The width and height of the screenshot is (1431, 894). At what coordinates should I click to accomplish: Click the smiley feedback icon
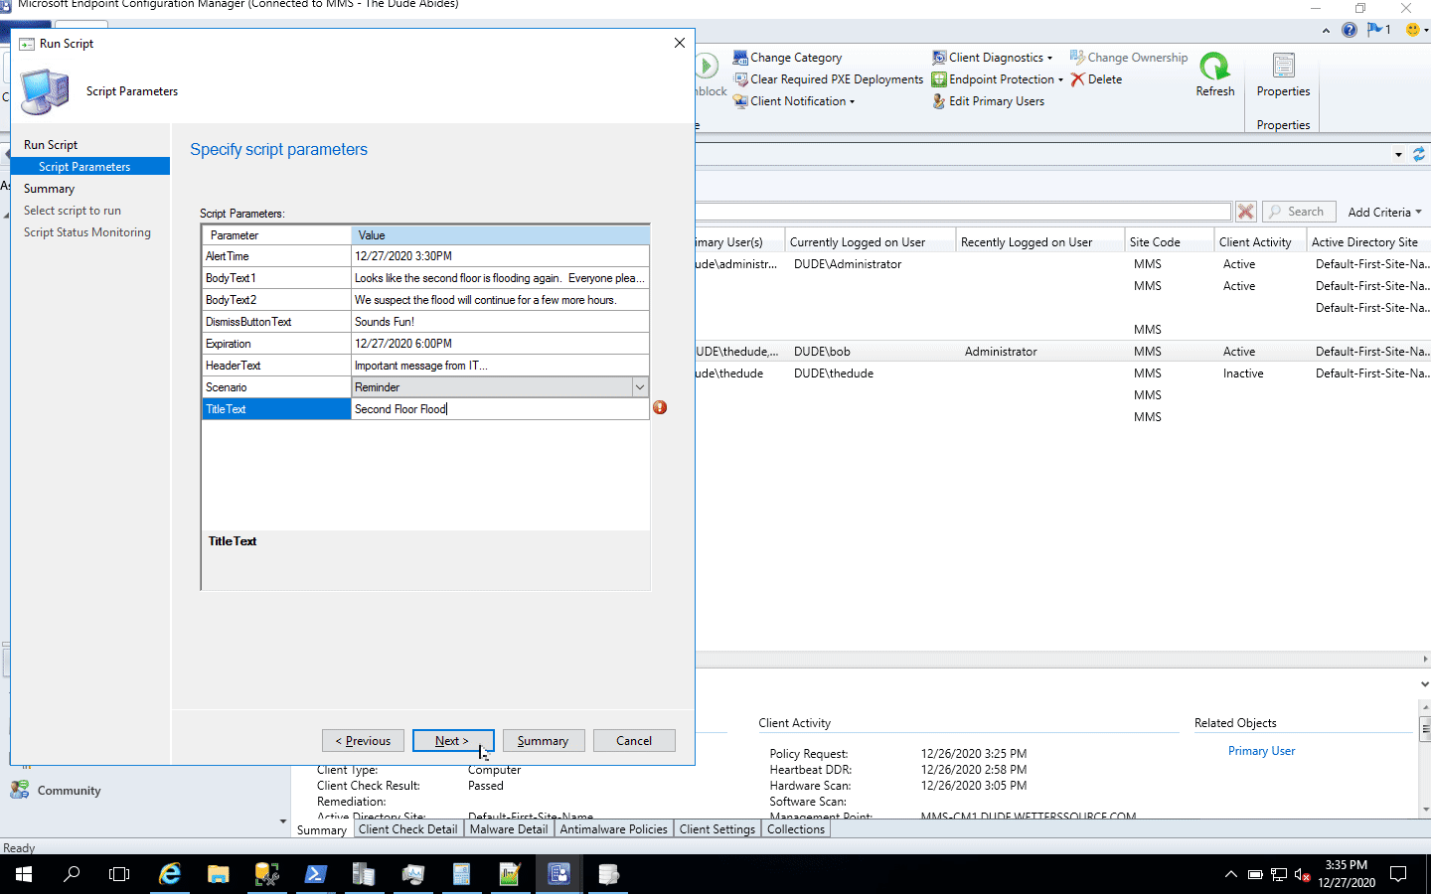click(1412, 30)
